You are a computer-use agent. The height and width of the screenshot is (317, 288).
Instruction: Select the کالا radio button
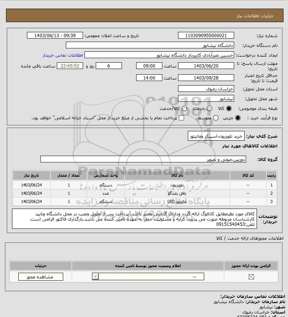pyautogui.click(x=229, y=108)
